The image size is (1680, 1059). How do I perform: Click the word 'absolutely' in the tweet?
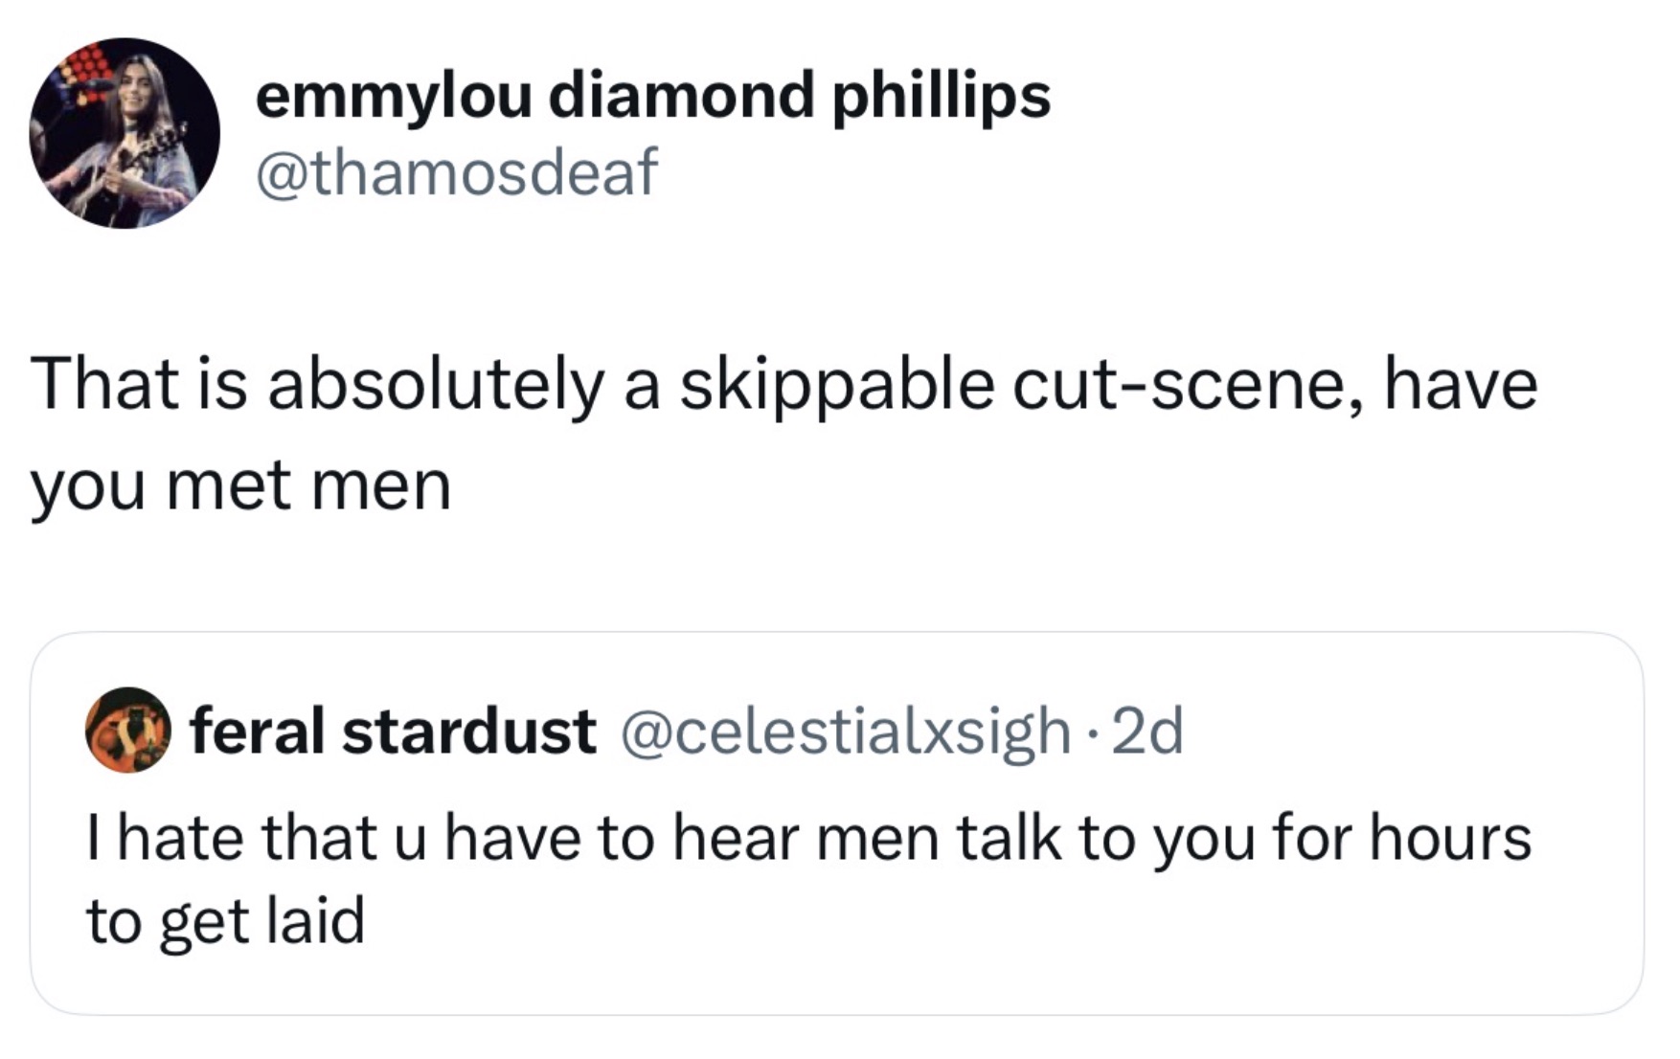(x=436, y=385)
